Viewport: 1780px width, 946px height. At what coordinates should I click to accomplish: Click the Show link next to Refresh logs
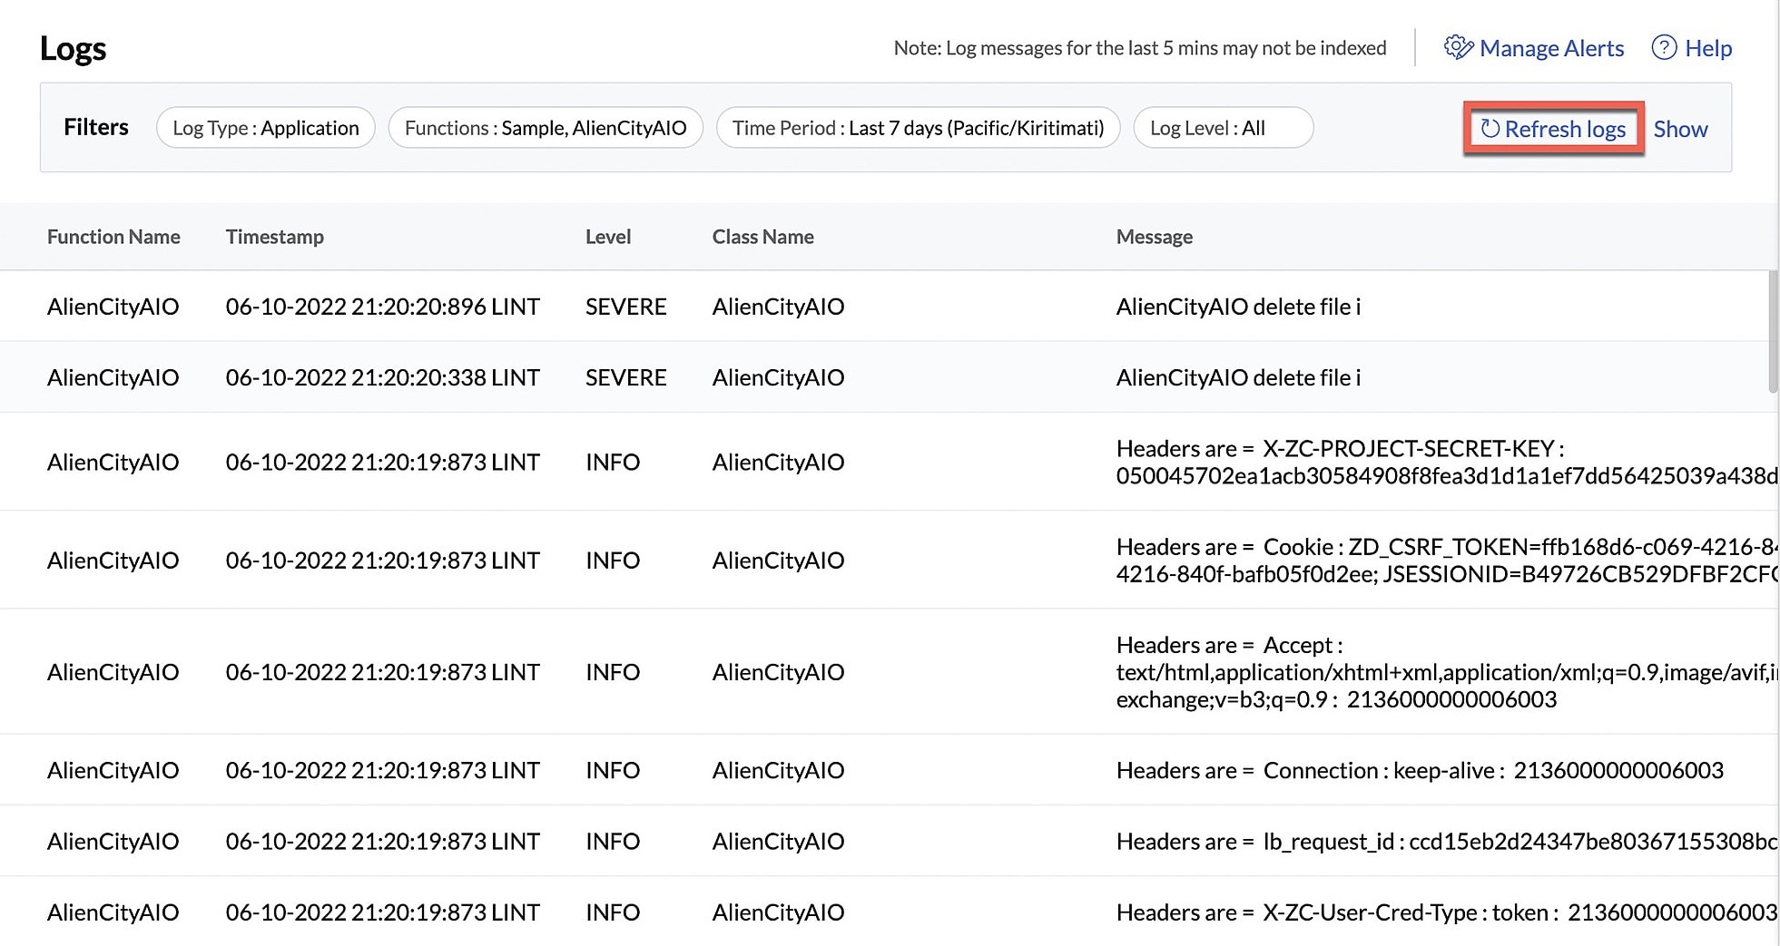[x=1680, y=128]
